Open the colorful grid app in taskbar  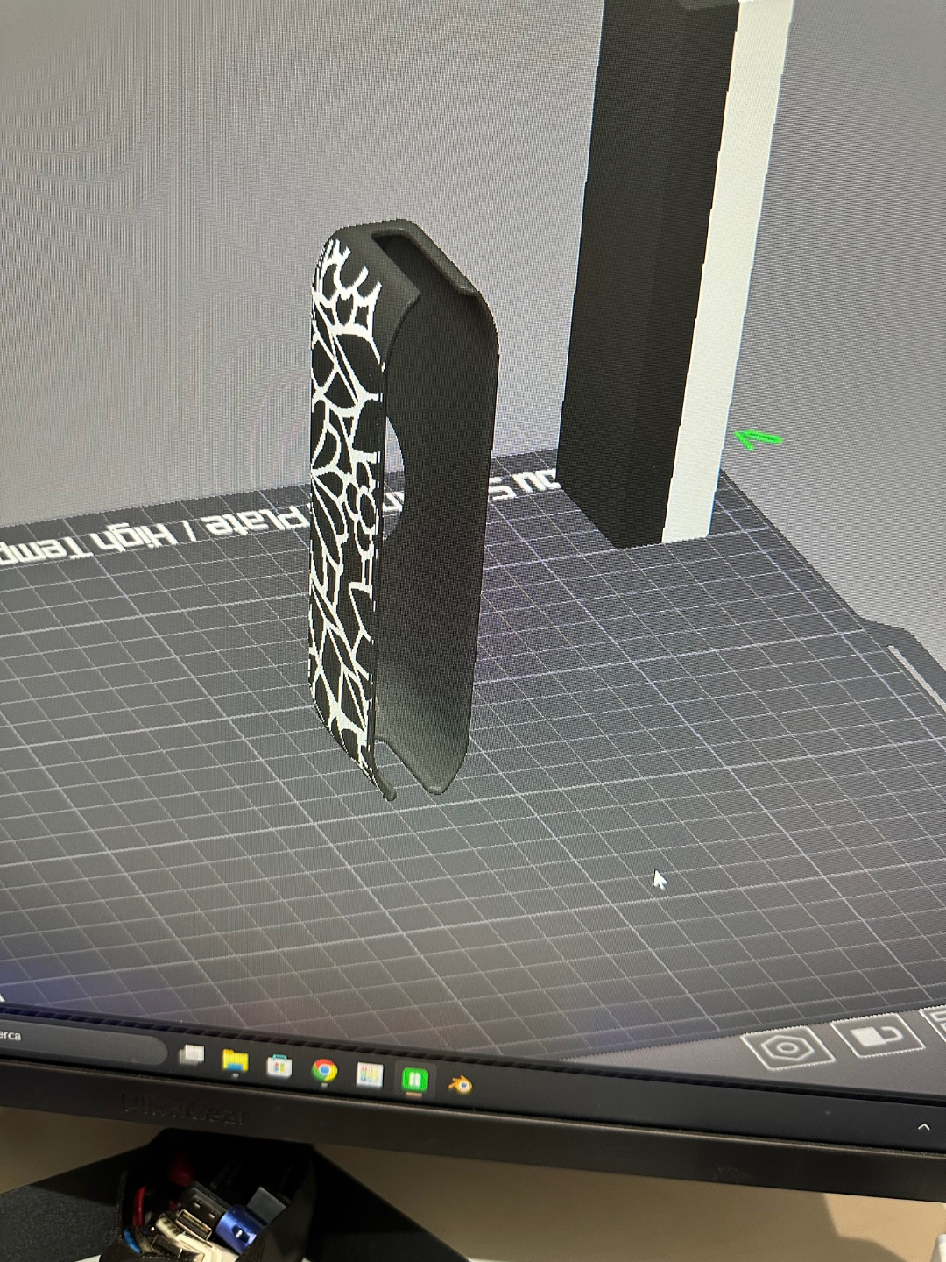tap(369, 1075)
